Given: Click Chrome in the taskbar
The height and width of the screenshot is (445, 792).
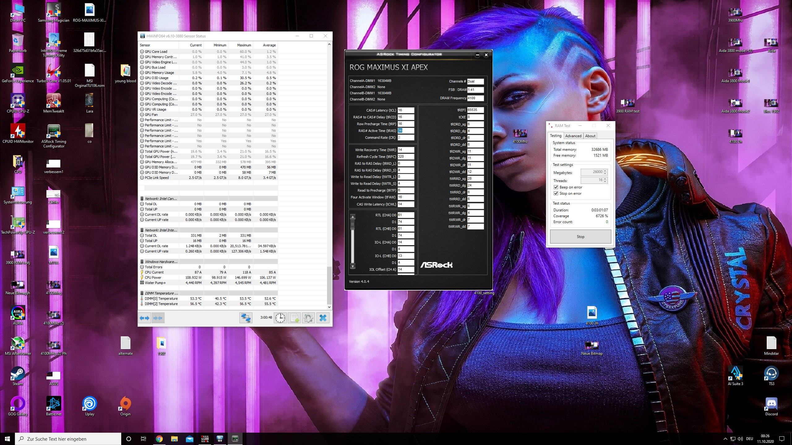Looking at the screenshot, I should pyautogui.click(x=159, y=439).
